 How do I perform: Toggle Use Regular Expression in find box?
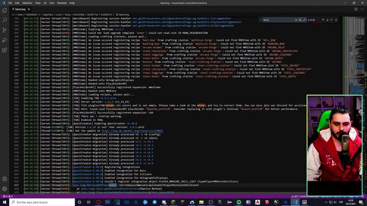coord(304,20)
